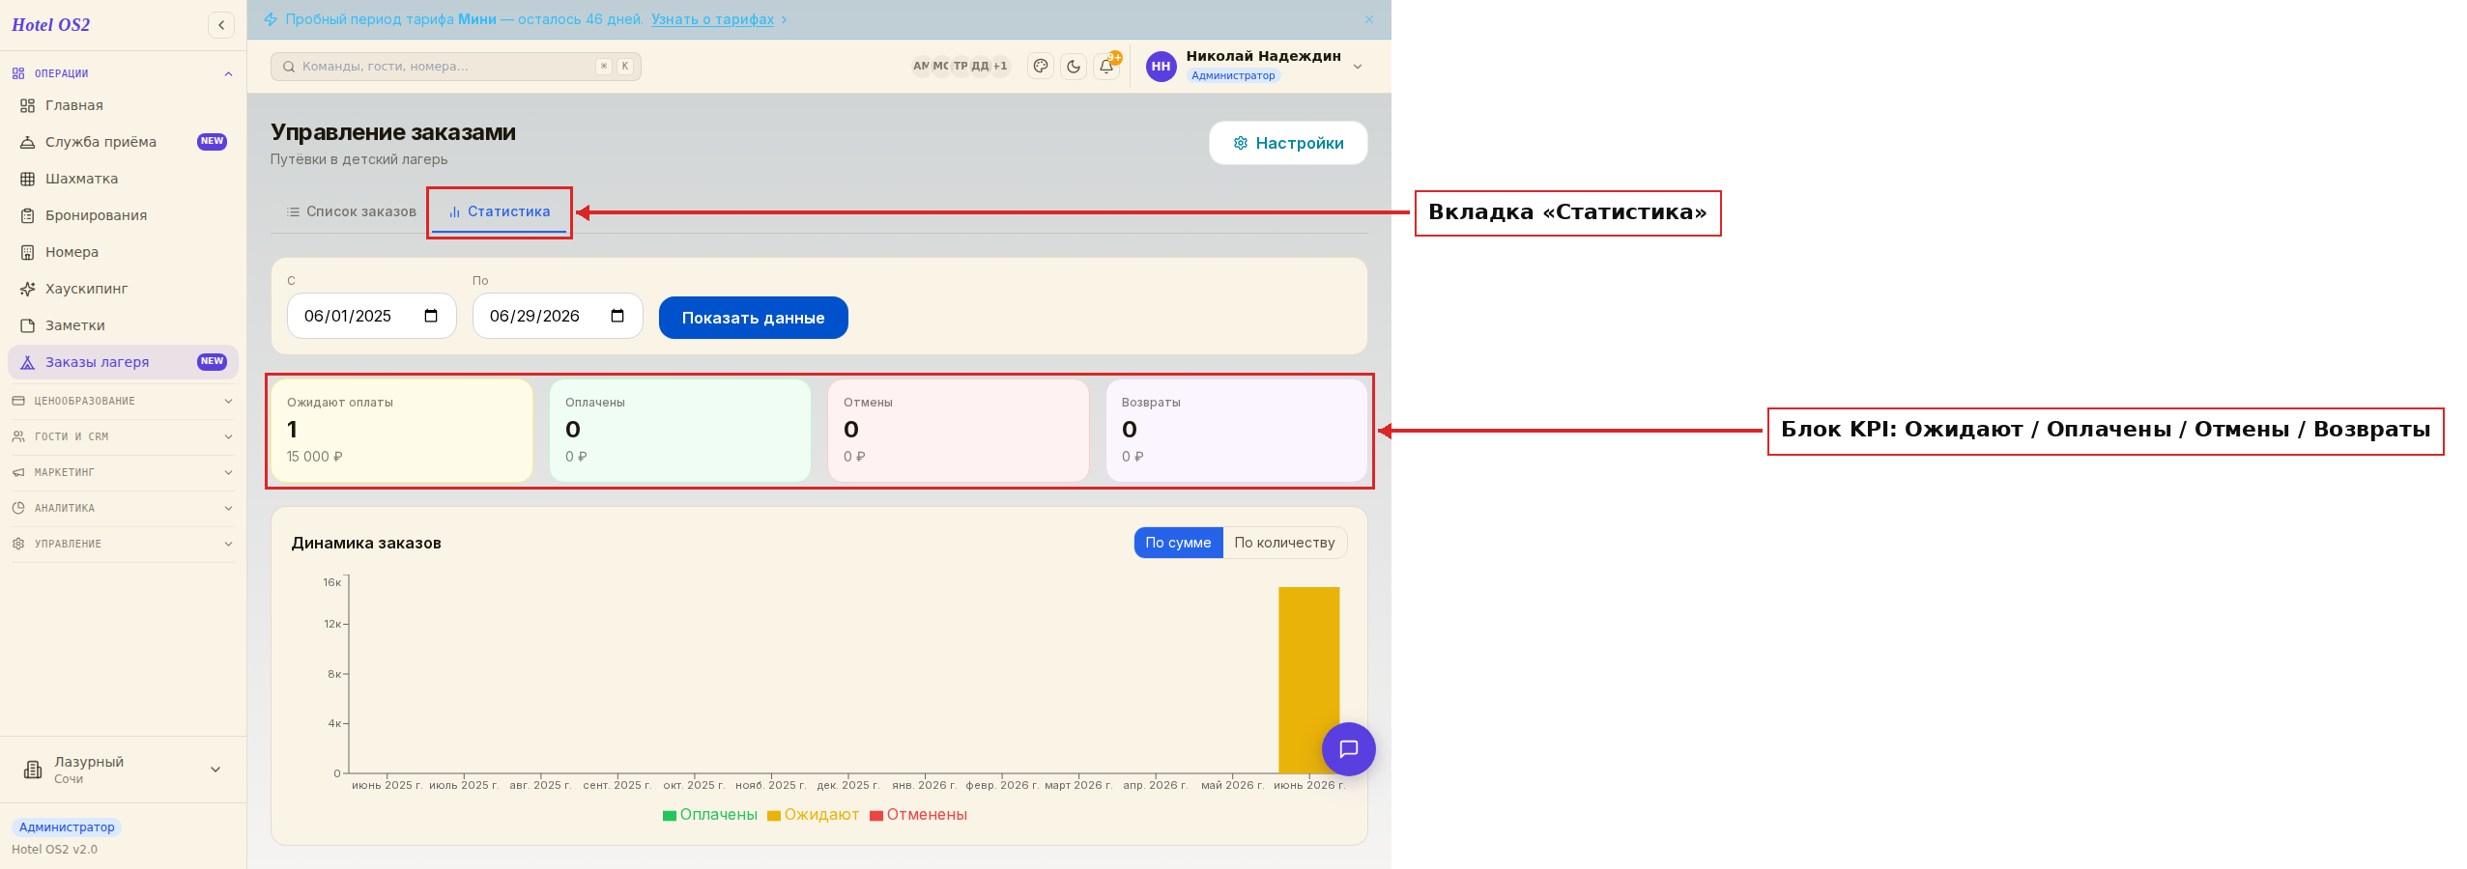Select the Статистика tab
This screenshot has height=869, width=2467.
coord(500,211)
